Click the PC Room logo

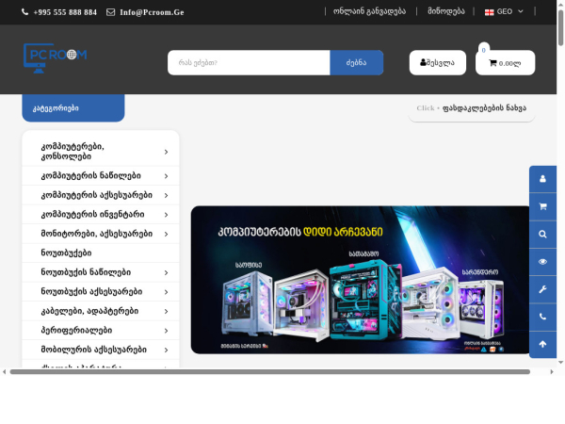55,57
